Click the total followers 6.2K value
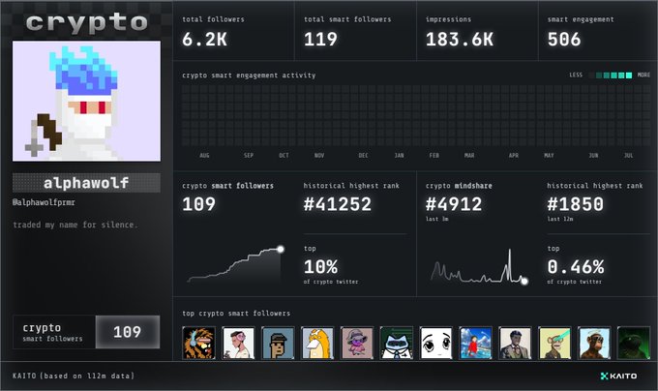Viewport: 658px width, 391px height. point(205,40)
